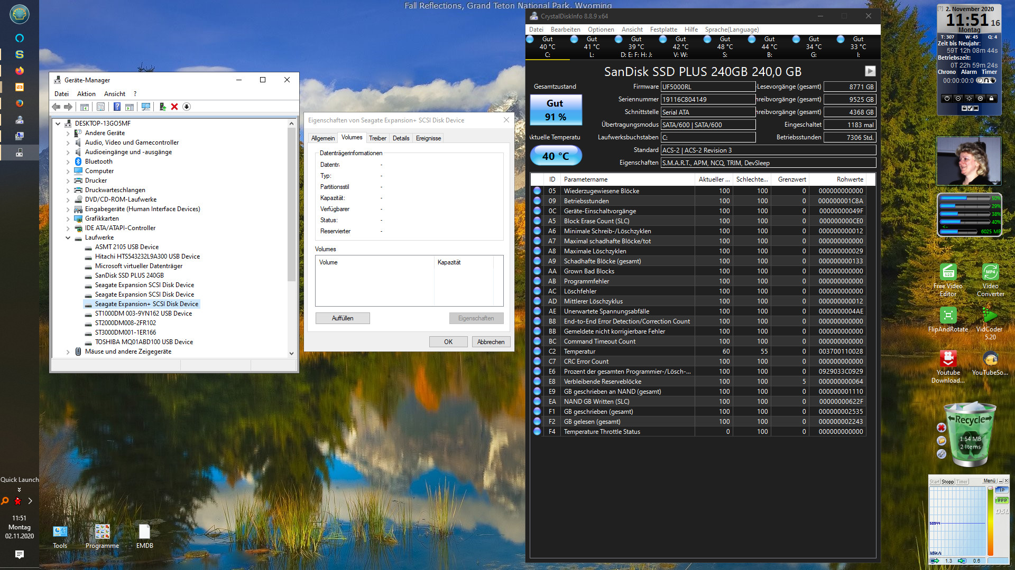Click the scan for hardware changes icon

point(146,107)
